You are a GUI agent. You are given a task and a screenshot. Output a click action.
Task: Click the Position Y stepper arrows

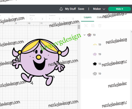click(x=73, y=19)
